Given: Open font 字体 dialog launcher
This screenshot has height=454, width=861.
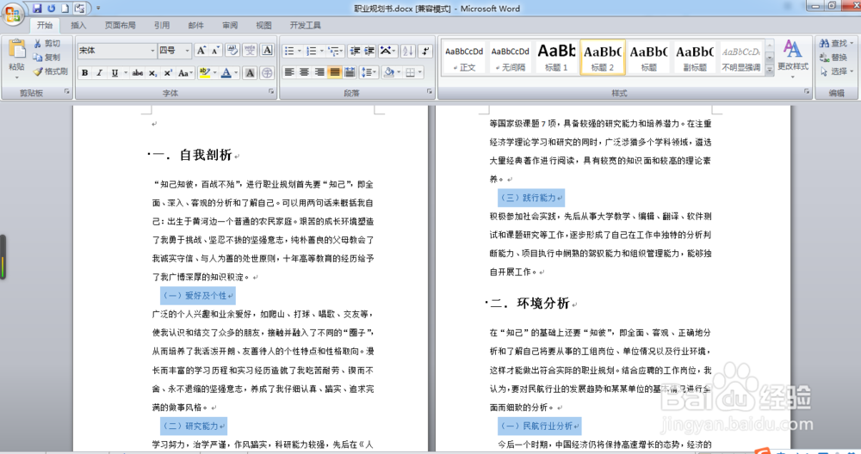Looking at the screenshot, I should coord(271,91).
